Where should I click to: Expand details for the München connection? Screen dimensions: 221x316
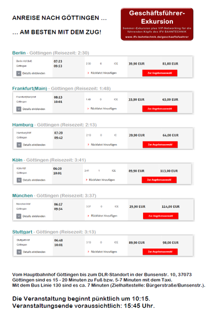coord(31,216)
